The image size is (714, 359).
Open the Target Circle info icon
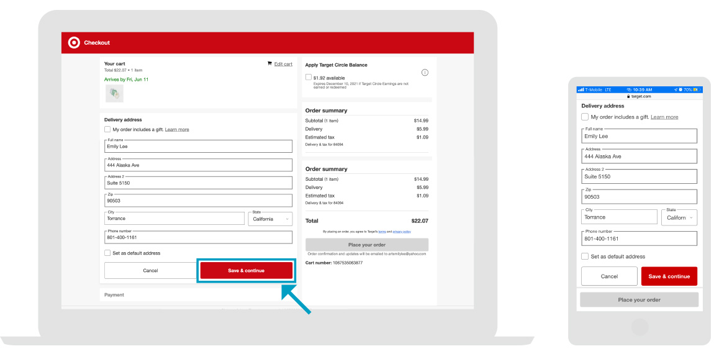425,73
